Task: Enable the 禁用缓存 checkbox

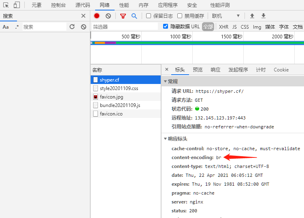Action: point(180,16)
